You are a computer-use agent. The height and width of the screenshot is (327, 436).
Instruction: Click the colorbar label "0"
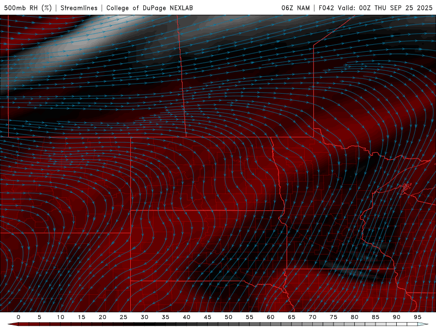point(19,317)
